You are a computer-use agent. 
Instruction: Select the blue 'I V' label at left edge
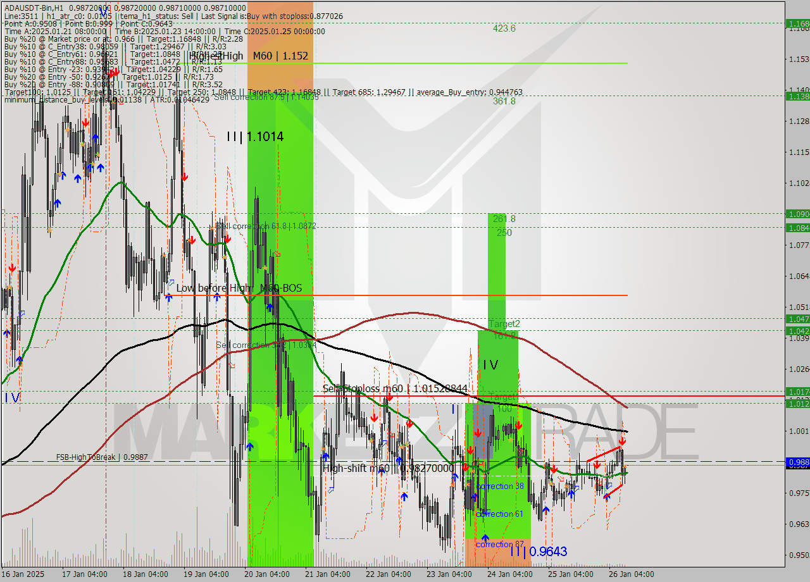click(x=12, y=397)
